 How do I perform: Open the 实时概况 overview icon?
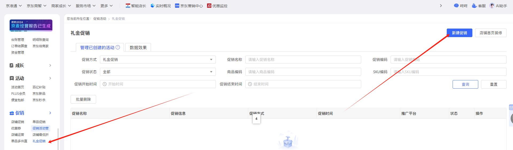pyautogui.click(x=152, y=6)
